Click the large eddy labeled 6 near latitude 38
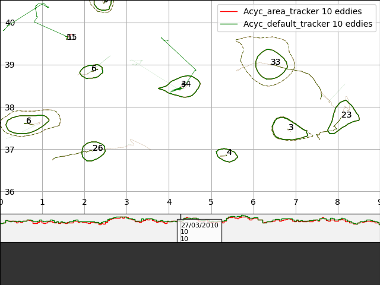Image resolution: width=380 pixels, height=285 pixels. click(27, 124)
